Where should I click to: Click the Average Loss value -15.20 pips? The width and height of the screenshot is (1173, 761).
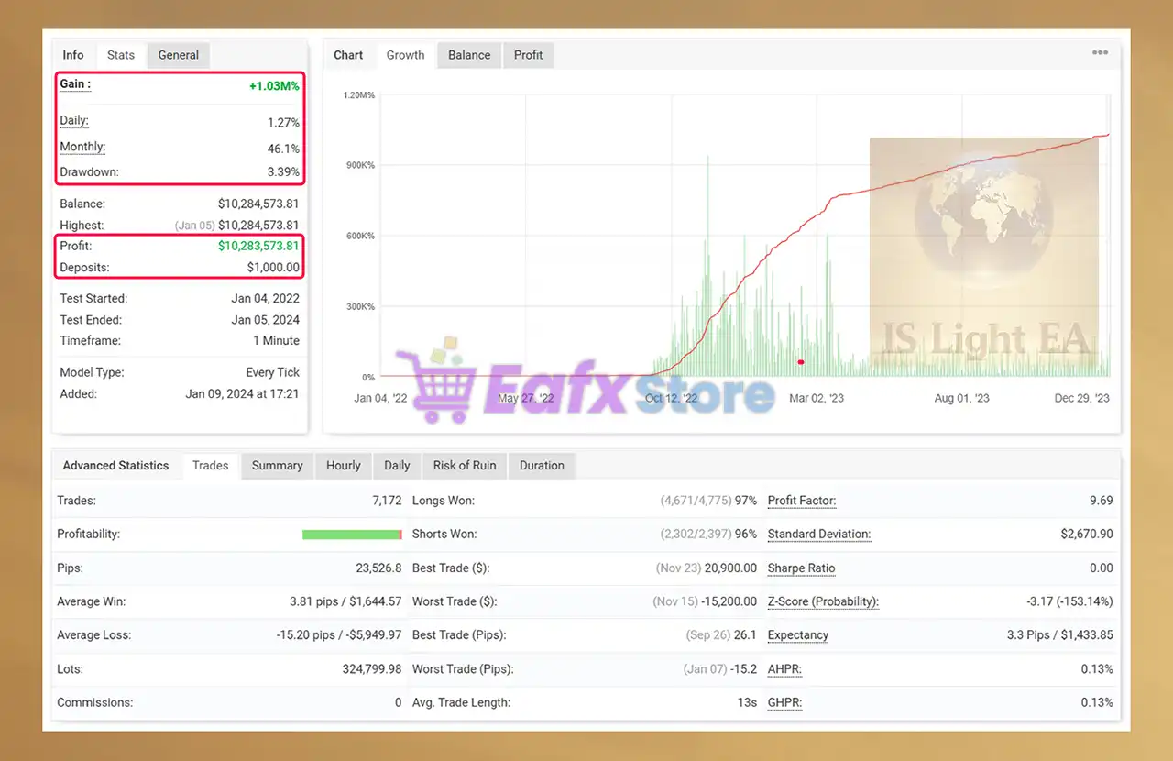click(x=339, y=635)
